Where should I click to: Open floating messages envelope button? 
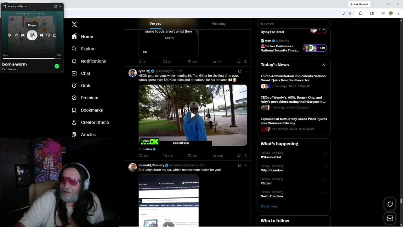[390, 218]
